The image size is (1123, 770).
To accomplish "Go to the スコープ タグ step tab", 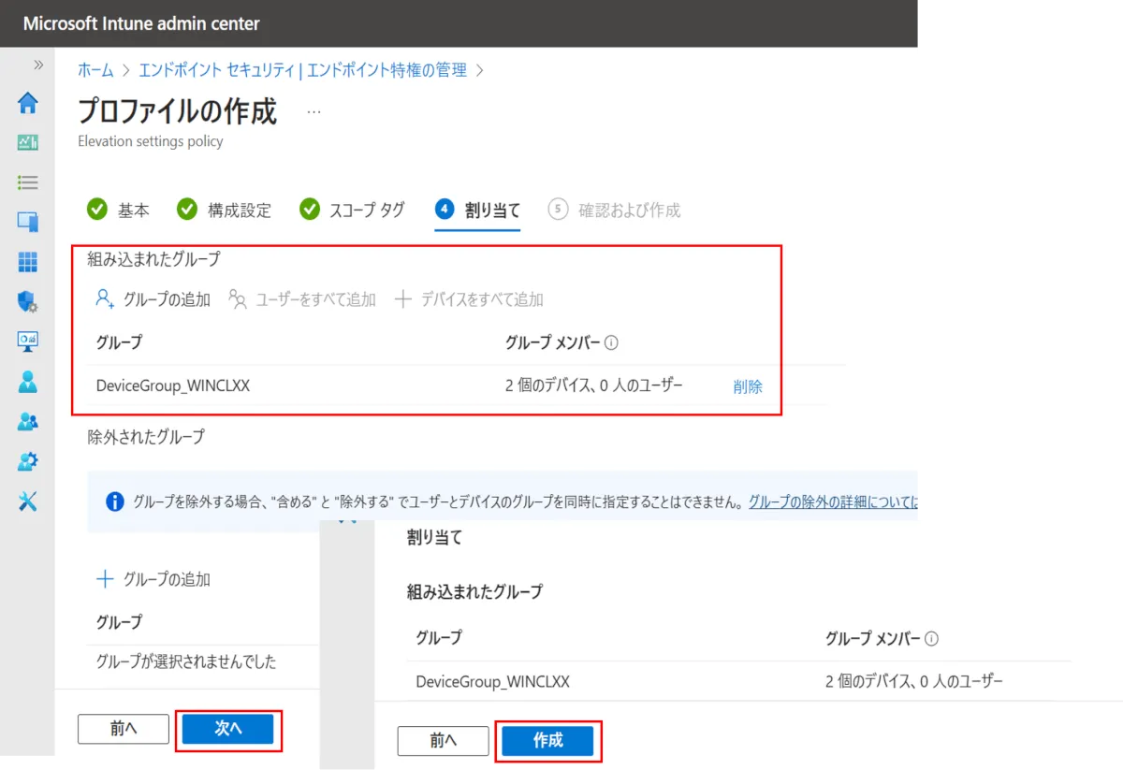I will click(352, 210).
